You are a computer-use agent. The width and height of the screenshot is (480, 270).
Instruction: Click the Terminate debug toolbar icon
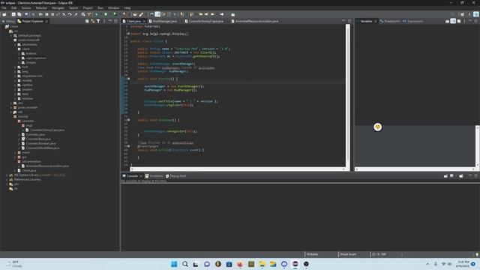click(52, 14)
